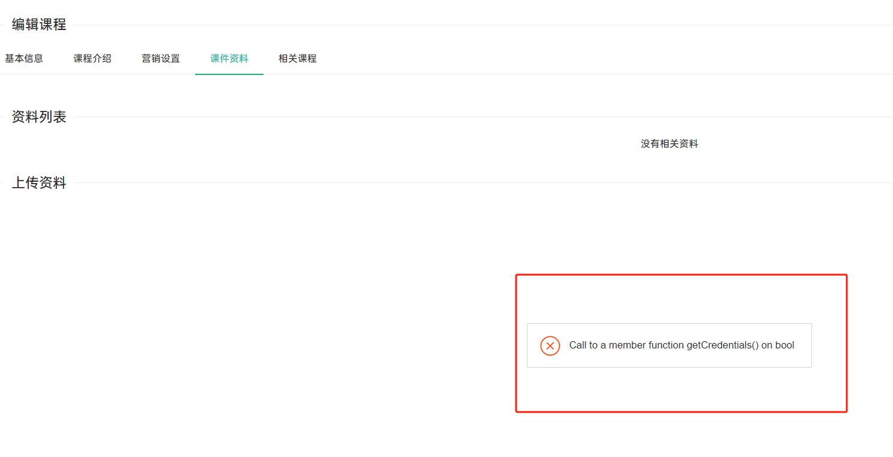The image size is (893, 457).
Task: Click the active 课件资料 tab
Action: point(229,59)
